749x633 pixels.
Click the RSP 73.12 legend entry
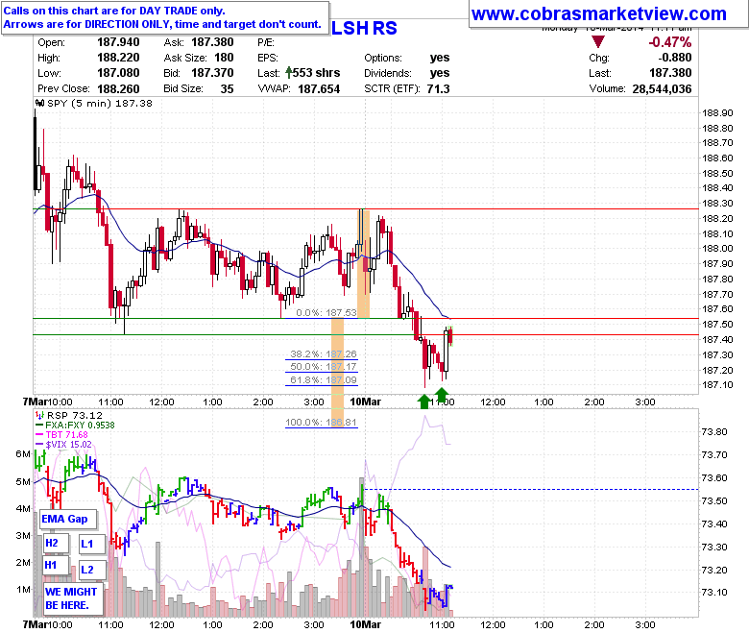tap(74, 415)
